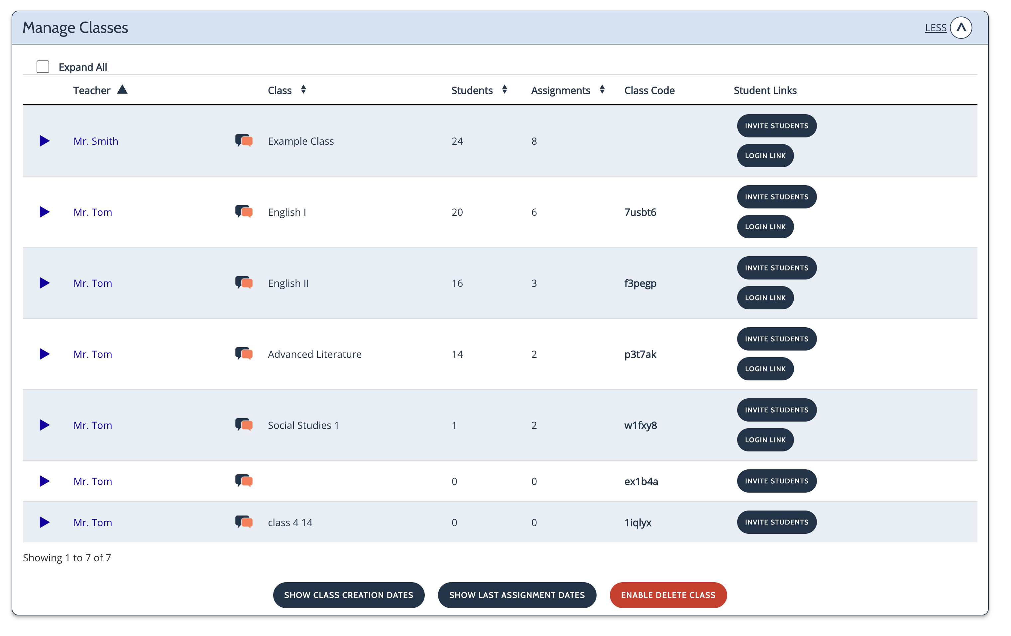Click the Teacher column header
The width and height of the screenshot is (1011, 636).
click(x=91, y=90)
